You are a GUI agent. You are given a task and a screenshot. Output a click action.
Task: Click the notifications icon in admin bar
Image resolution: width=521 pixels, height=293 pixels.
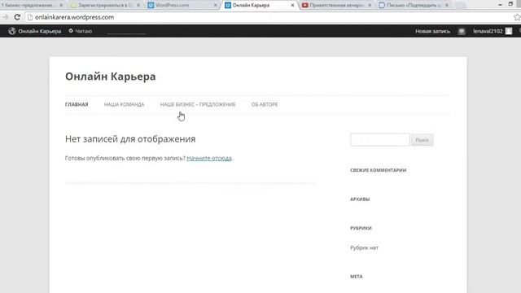click(x=462, y=31)
